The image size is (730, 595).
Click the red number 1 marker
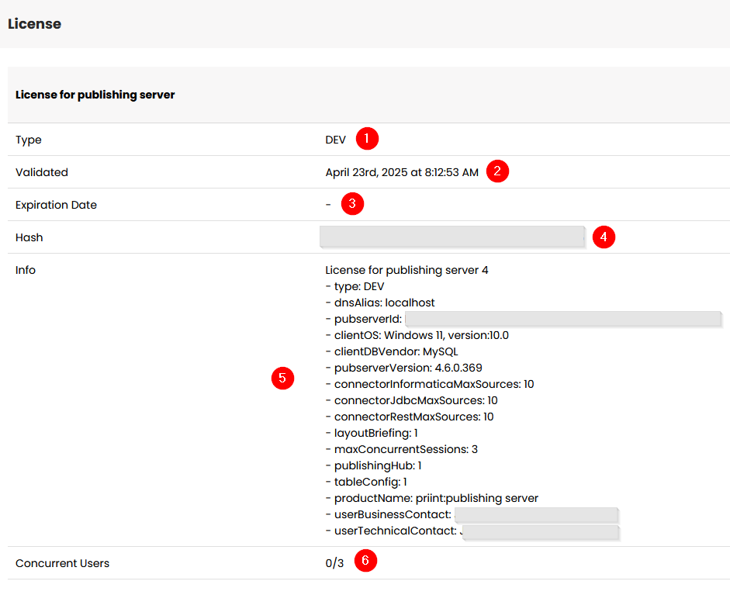(367, 140)
